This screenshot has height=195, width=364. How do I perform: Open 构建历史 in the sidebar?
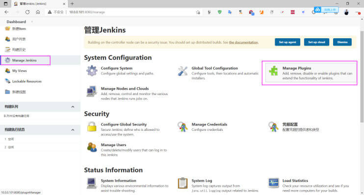[19, 49]
